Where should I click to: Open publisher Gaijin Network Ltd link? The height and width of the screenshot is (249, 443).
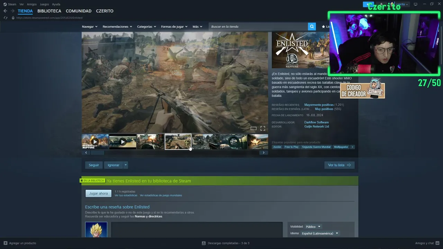pos(317,127)
